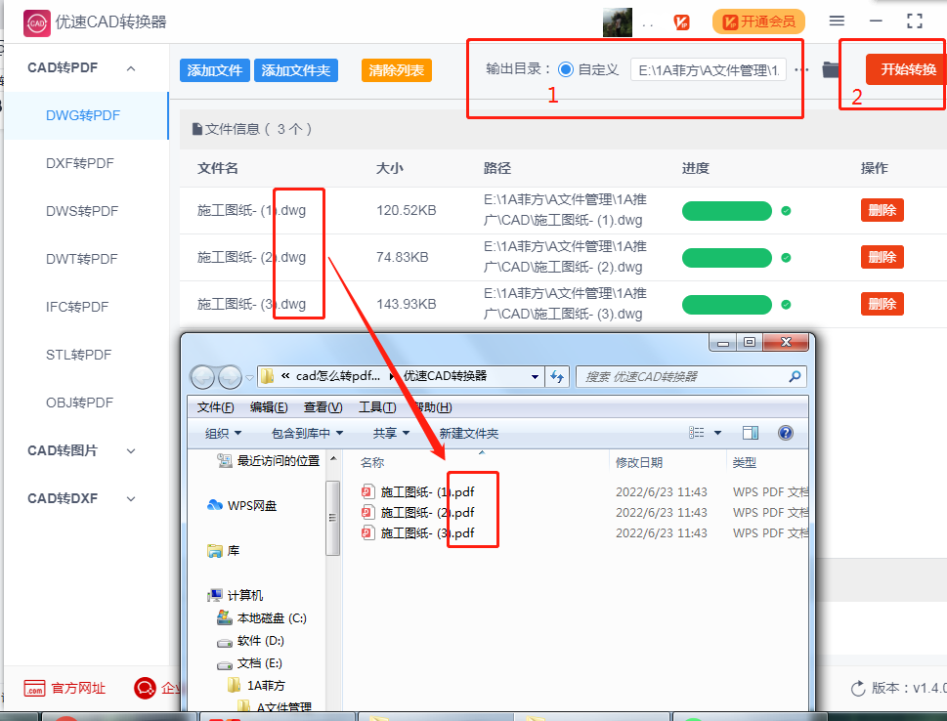Expand the CAD转DXF sidebar section
Screen dimensions: 947x721
[130, 499]
